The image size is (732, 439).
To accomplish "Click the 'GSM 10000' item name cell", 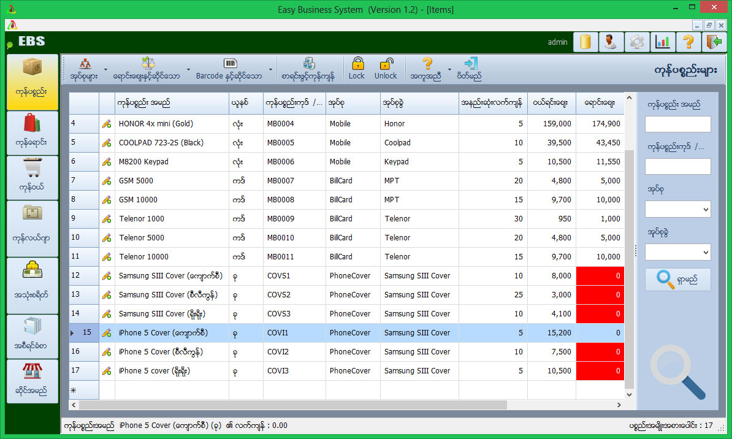I will (x=172, y=200).
